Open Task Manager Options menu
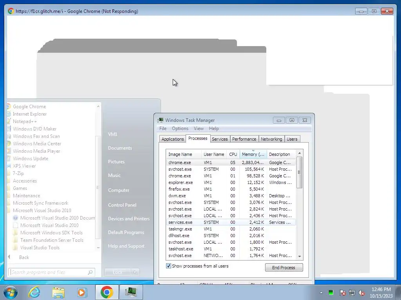Screen dimensions: 401x300 point(180,128)
